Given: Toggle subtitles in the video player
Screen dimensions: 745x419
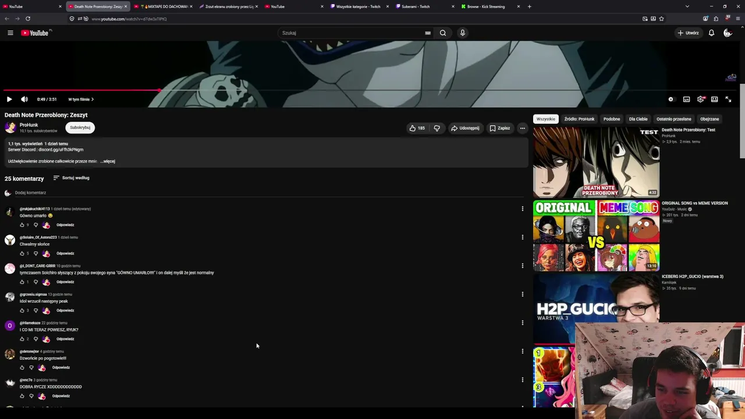Looking at the screenshot, I should click(687, 100).
